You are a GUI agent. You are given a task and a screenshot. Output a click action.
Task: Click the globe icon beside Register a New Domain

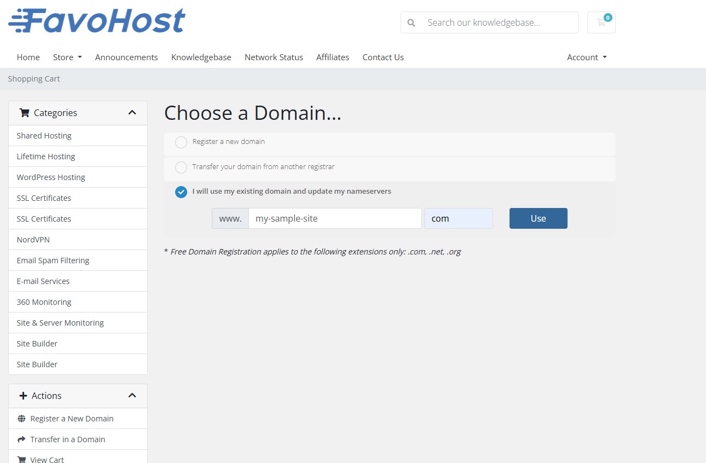point(21,418)
